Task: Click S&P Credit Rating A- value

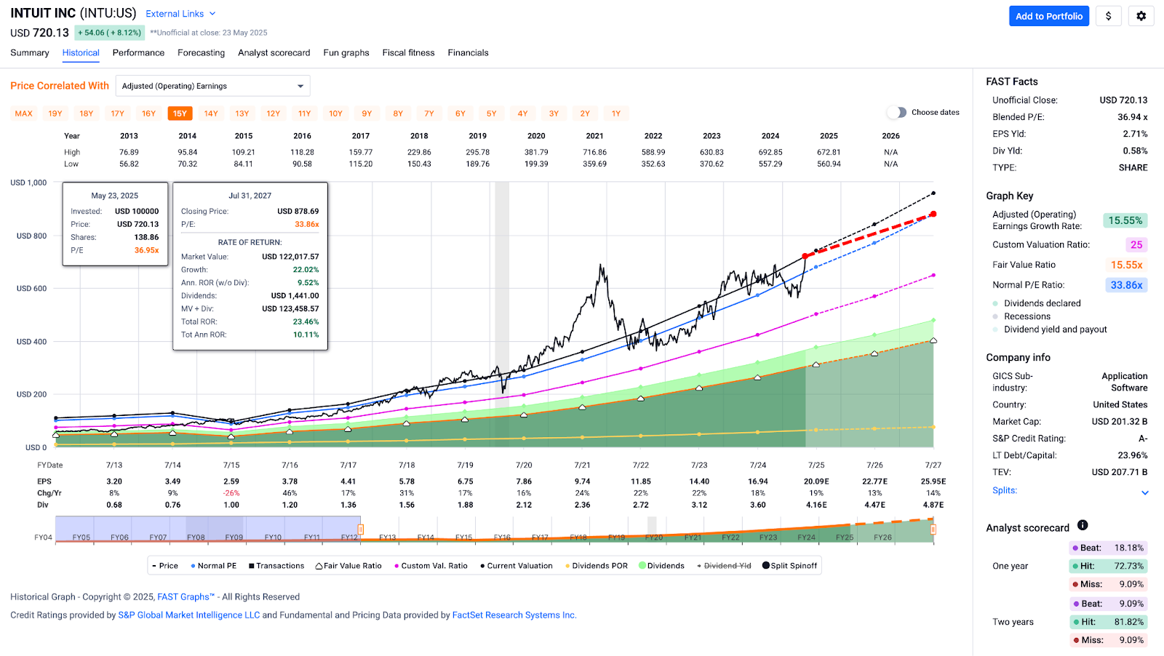Action: pyautogui.click(x=1143, y=439)
